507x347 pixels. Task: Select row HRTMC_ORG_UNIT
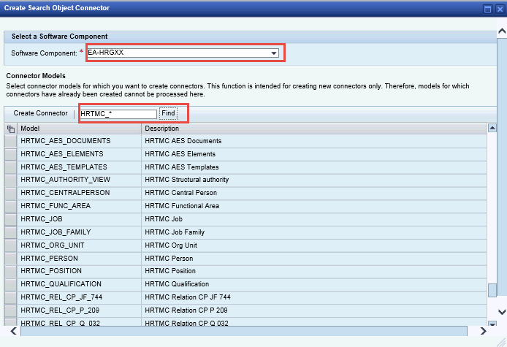click(11, 245)
